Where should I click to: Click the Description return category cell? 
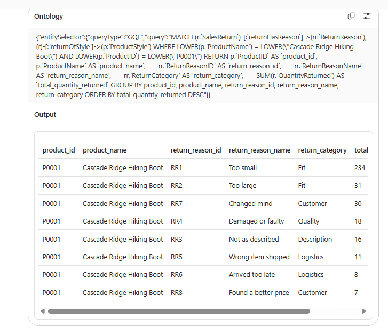[315, 240]
